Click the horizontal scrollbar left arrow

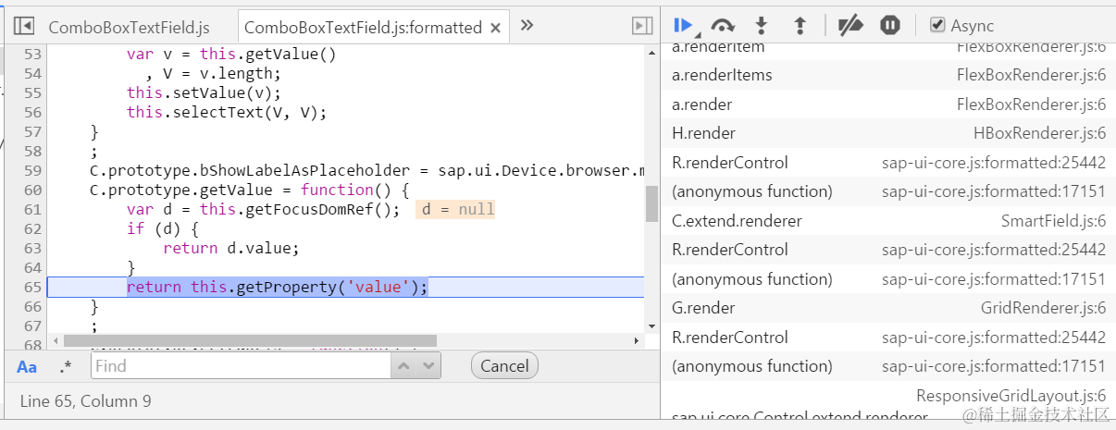pos(55,340)
